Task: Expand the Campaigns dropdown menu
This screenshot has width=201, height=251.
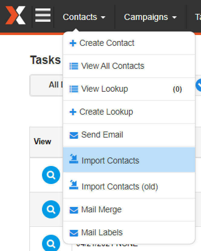Action: coord(150,17)
